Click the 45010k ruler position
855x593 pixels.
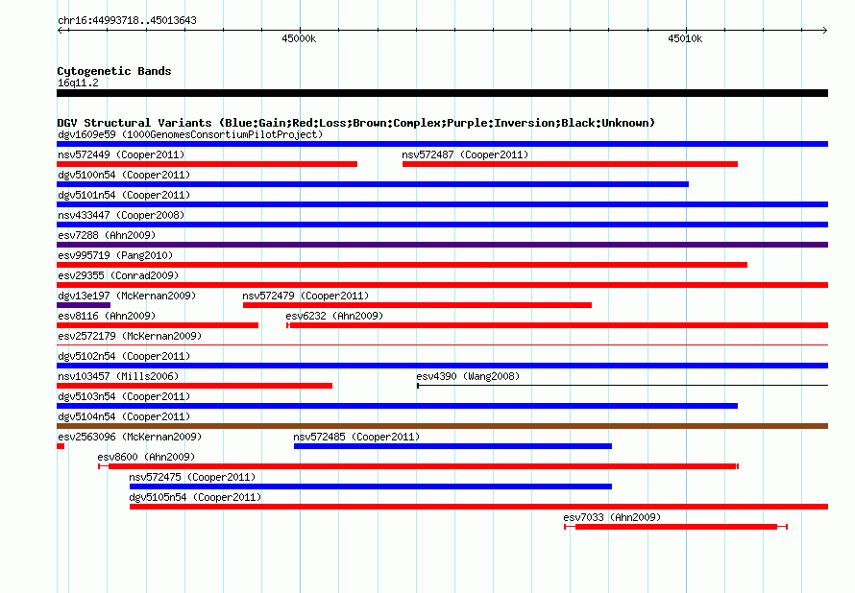(685, 38)
